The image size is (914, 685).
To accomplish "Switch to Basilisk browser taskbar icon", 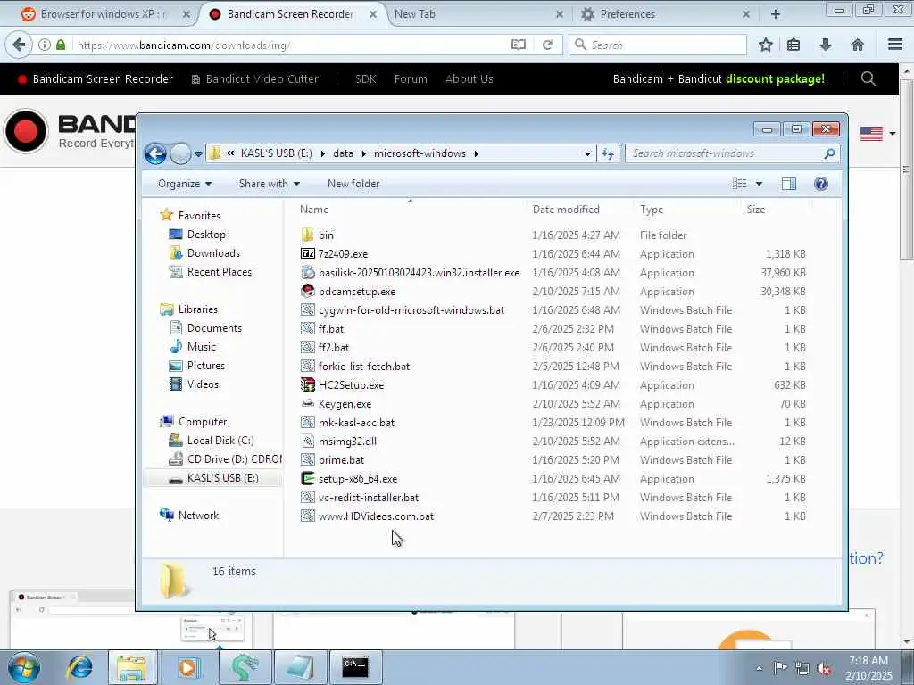I will click(x=245, y=667).
